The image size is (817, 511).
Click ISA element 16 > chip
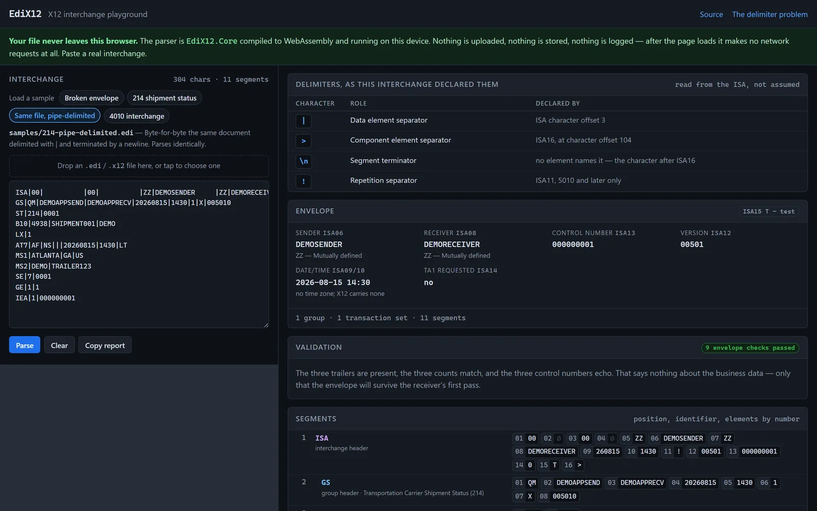(573, 465)
